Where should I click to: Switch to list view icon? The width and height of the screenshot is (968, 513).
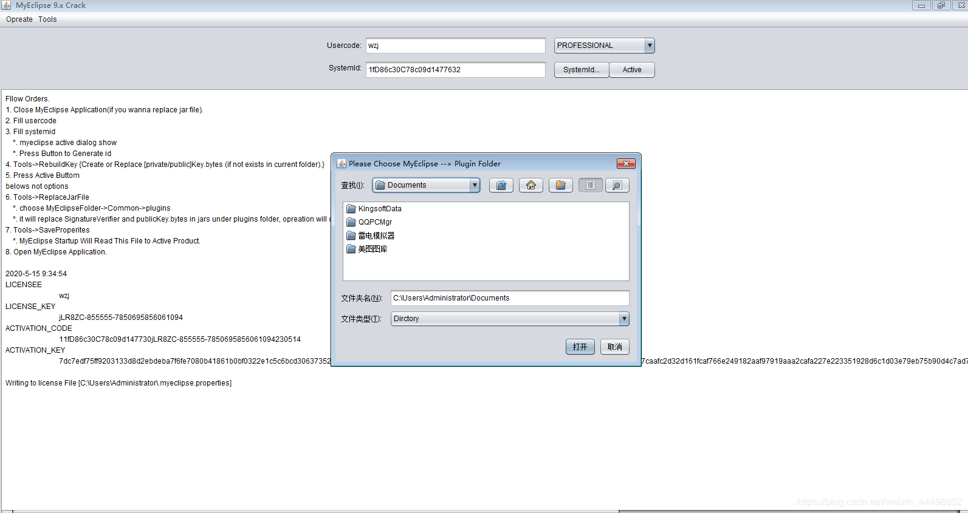pos(591,185)
